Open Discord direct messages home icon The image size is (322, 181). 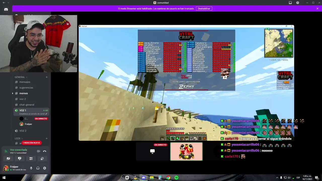[x=6, y=9]
